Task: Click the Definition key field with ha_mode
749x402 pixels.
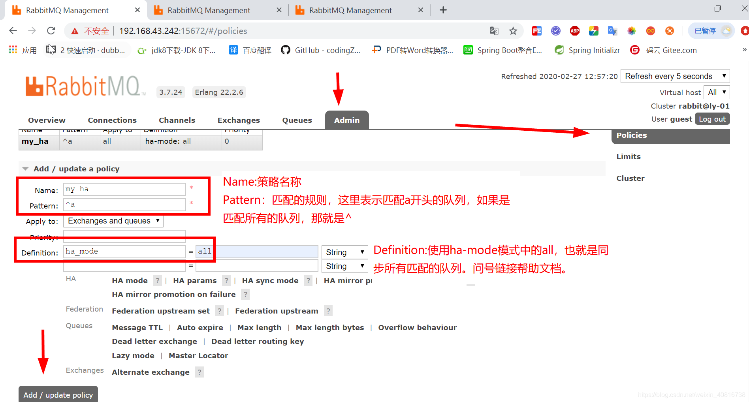Action: point(124,252)
